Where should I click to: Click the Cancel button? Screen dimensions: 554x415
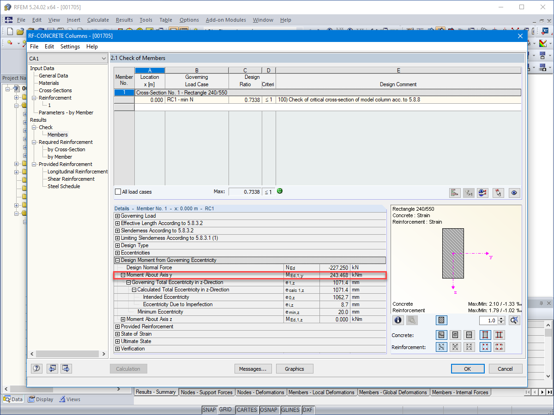[505, 368]
